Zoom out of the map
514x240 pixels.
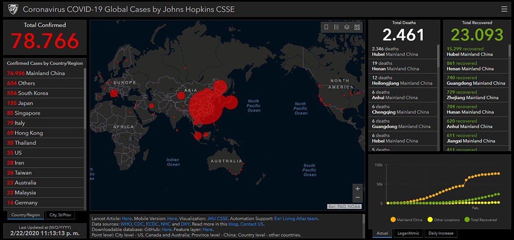(x=357, y=197)
